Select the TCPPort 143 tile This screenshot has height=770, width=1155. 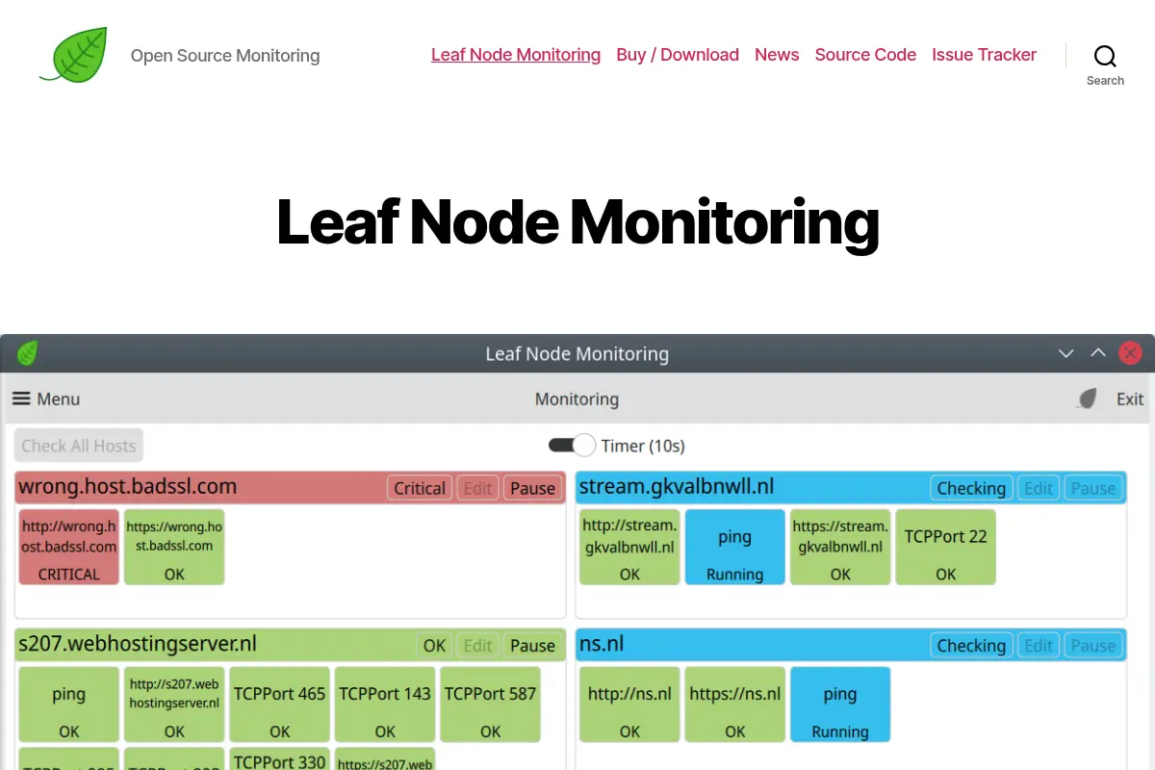[x=385, y=704]
